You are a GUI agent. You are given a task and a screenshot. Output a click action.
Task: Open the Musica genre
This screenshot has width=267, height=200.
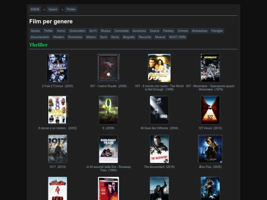click(x=106, y=31)
